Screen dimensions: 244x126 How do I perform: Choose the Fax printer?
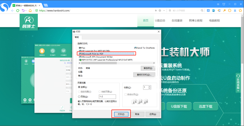(82, 48)
